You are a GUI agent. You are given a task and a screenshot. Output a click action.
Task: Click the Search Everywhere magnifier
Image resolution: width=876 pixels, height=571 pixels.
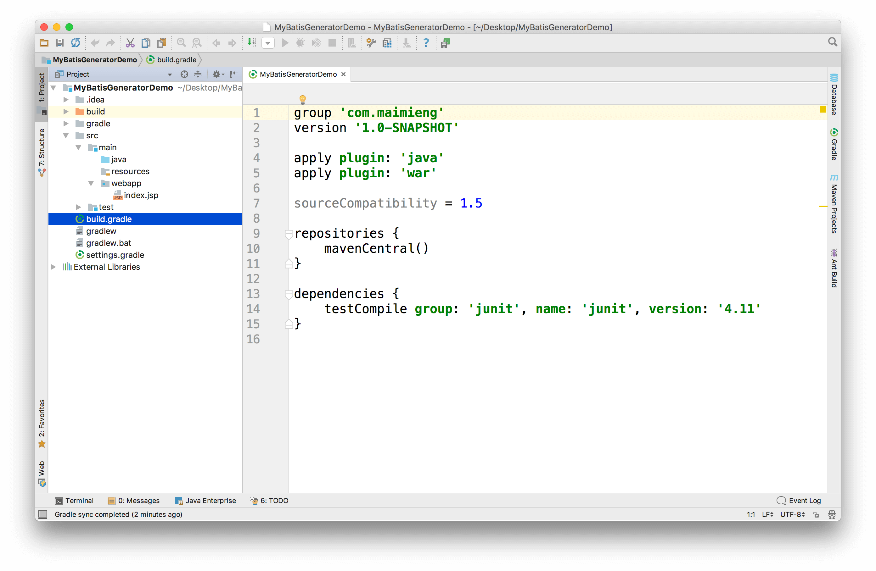832,42
